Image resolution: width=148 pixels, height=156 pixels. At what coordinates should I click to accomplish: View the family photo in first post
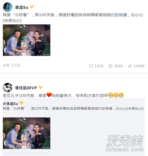tap(27, 40)
